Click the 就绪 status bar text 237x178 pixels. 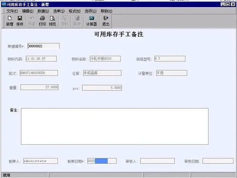click(7, 175)
